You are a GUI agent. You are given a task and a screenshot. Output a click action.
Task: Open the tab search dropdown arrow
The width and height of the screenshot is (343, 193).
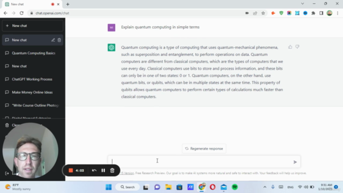pyautogui.click(x=302, y=4)
